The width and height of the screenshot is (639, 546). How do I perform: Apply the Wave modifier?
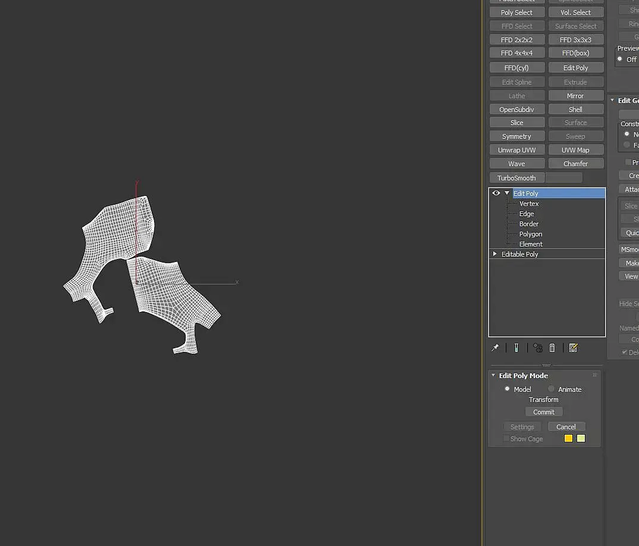tap(517, 164)
